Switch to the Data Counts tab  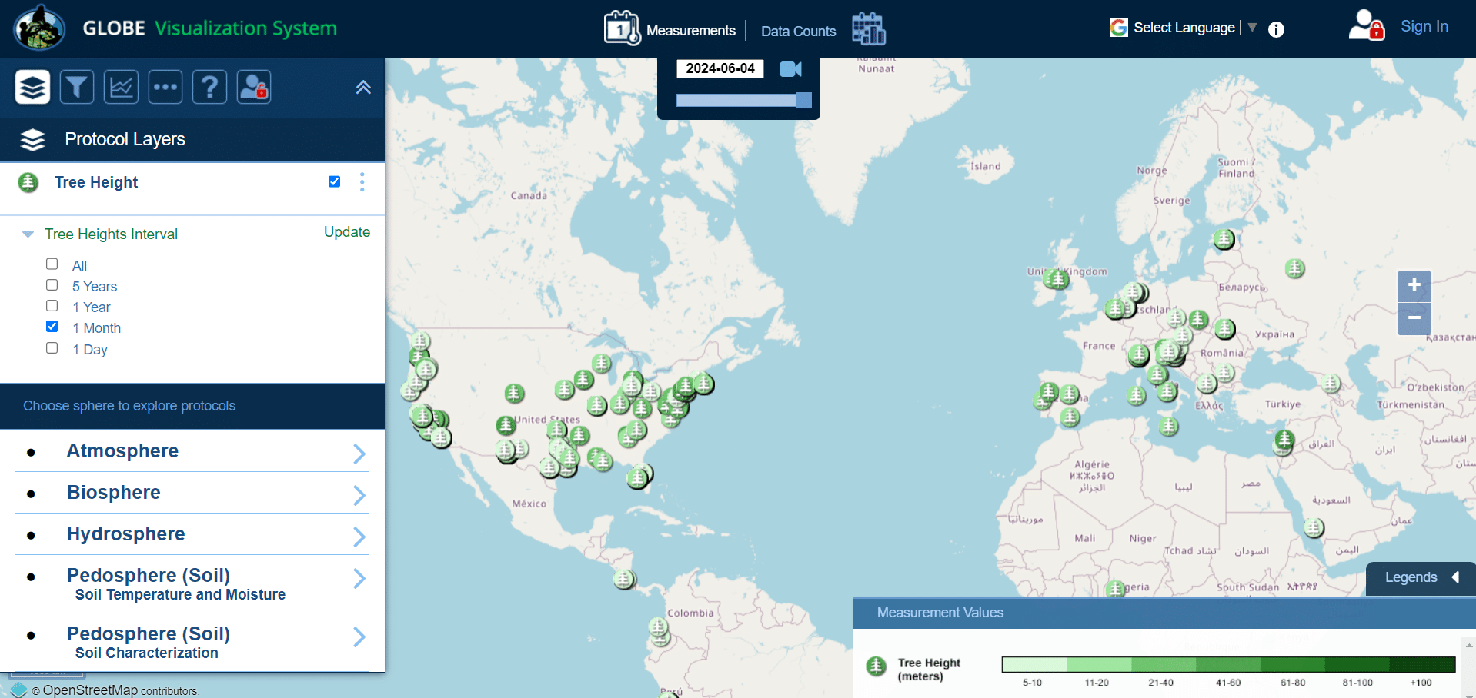[798, 32]
